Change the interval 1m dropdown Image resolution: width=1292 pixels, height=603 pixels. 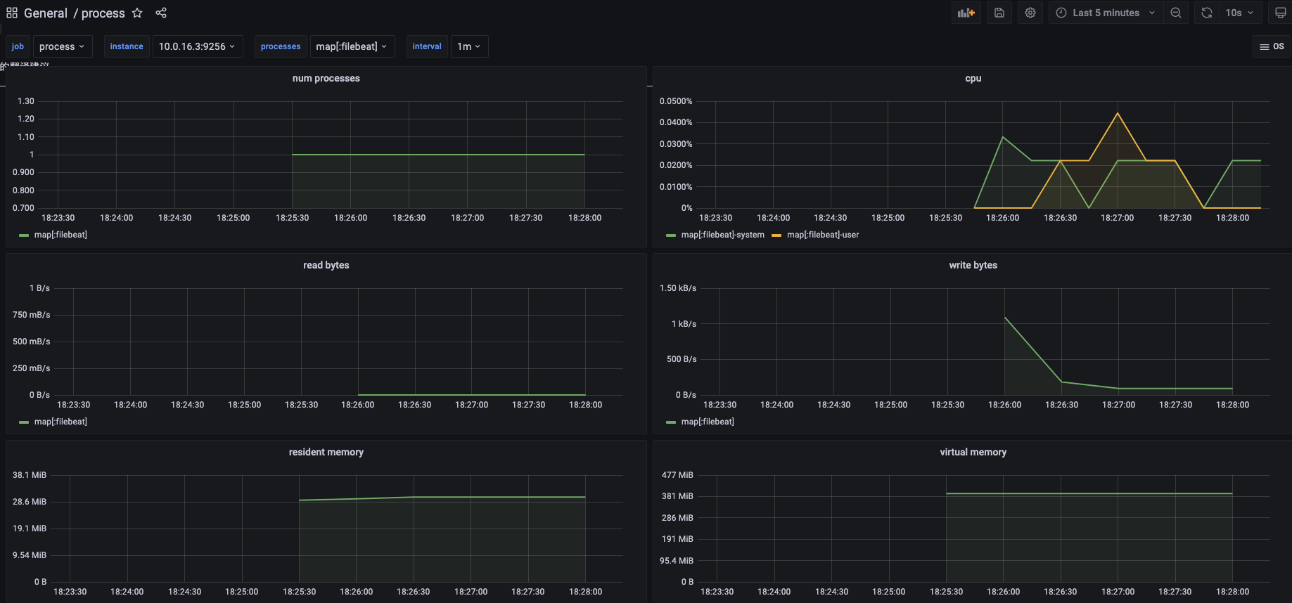pos(468,46)
